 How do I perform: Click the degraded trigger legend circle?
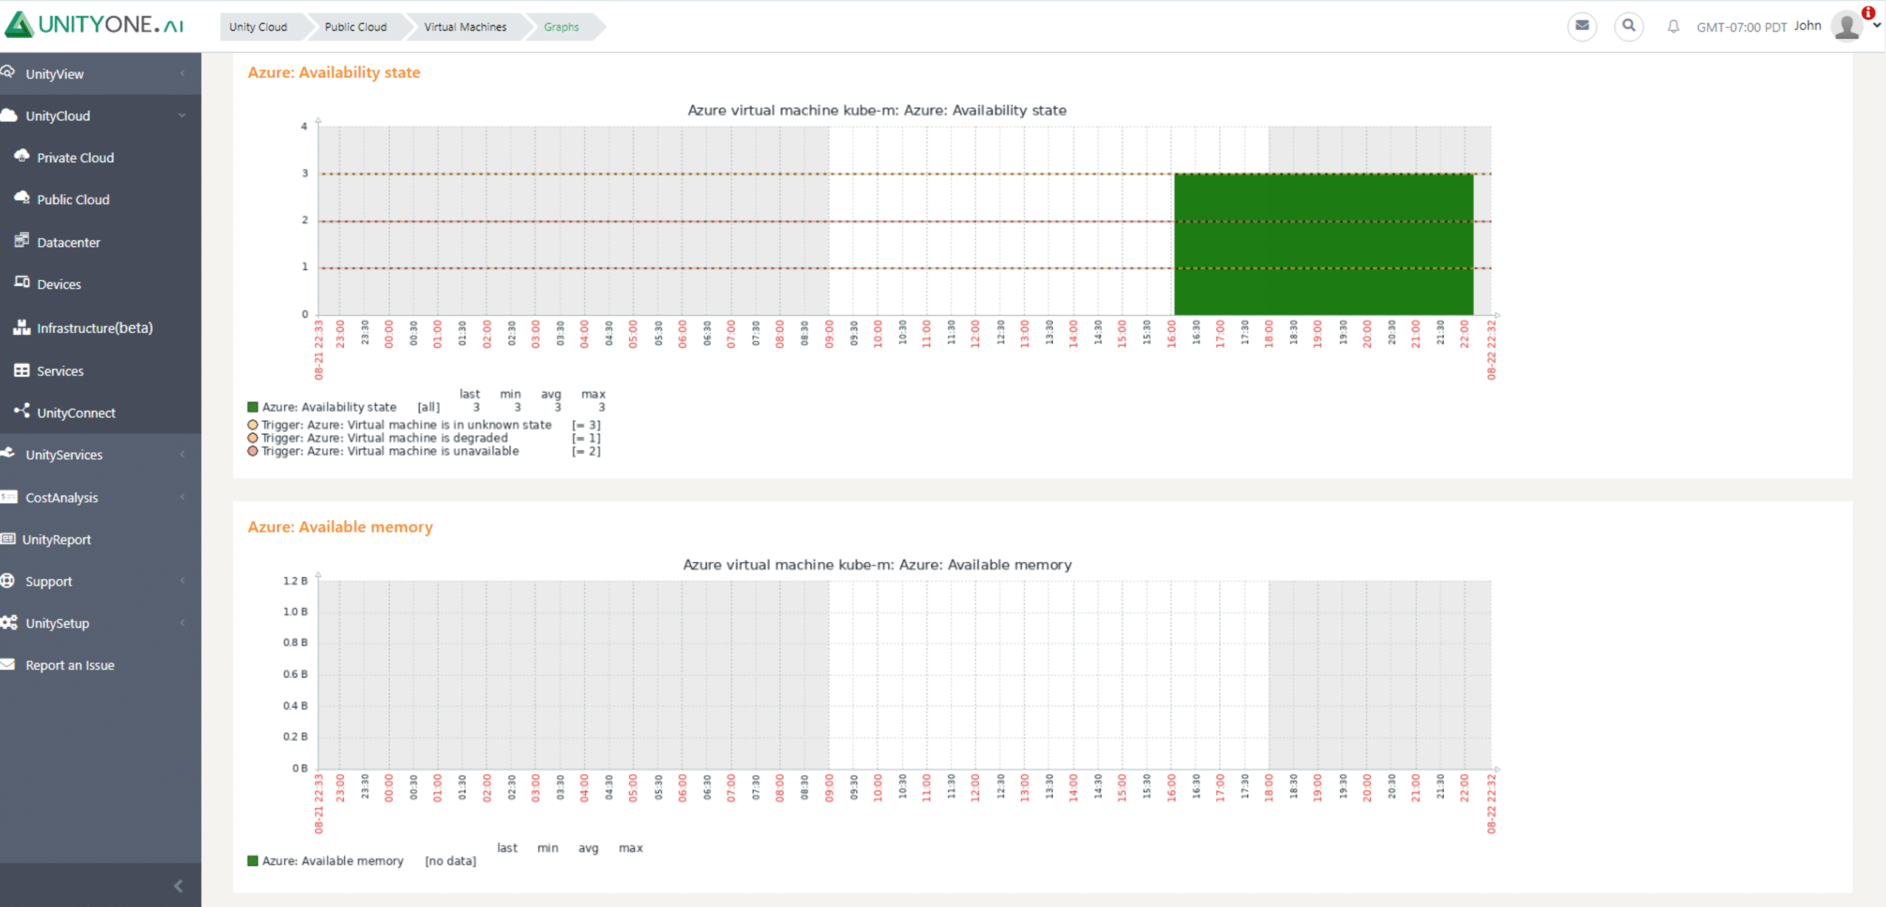[x=253, y=438]
